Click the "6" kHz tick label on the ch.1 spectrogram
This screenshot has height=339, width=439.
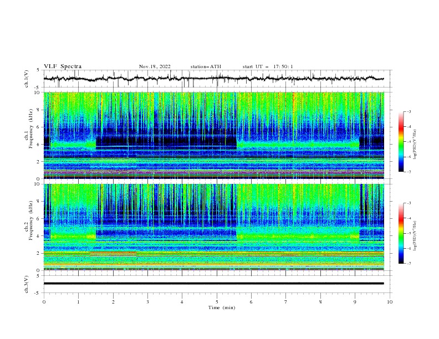(39, 127)
